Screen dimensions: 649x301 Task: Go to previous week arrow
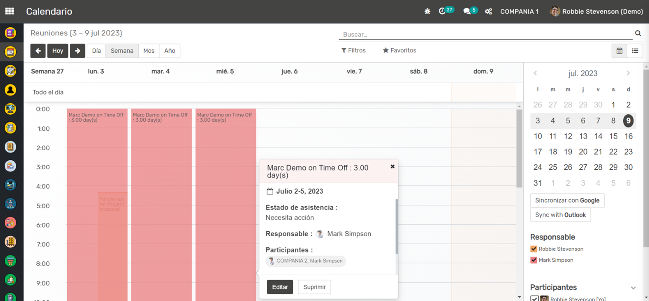point(38,51)
